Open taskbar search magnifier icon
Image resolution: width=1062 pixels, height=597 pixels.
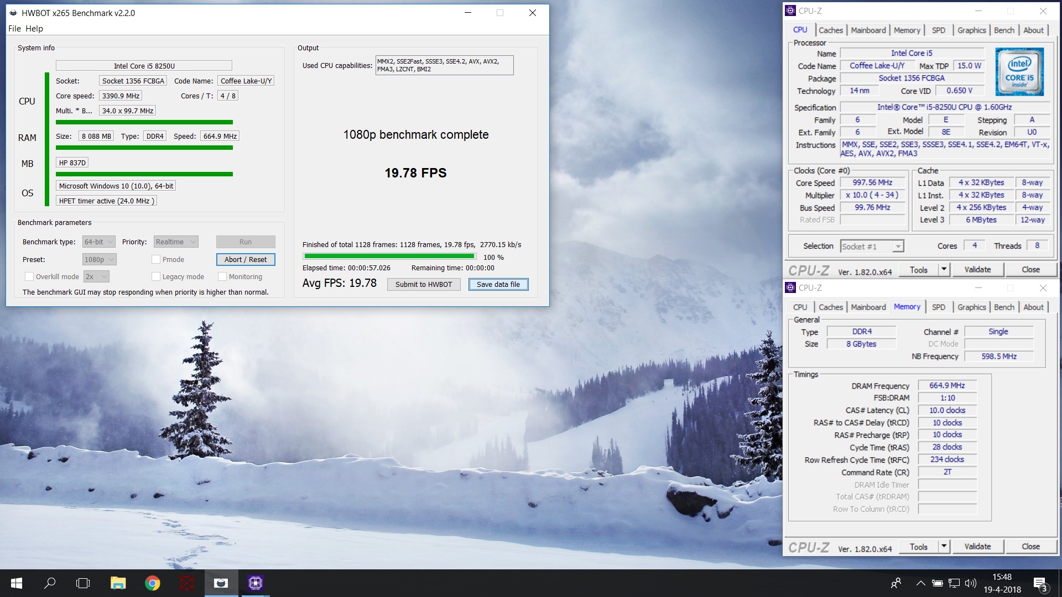(x=50, y=583)
